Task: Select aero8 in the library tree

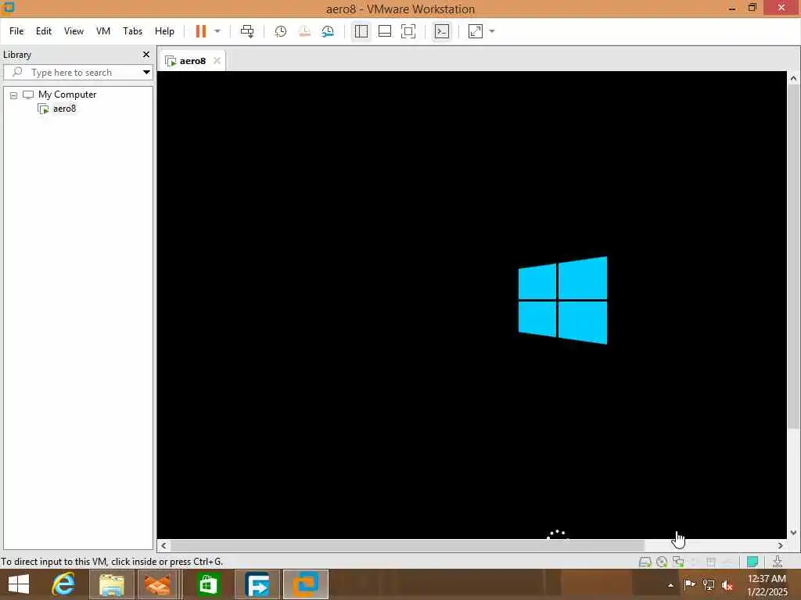Action: click(x=64, y=108)
